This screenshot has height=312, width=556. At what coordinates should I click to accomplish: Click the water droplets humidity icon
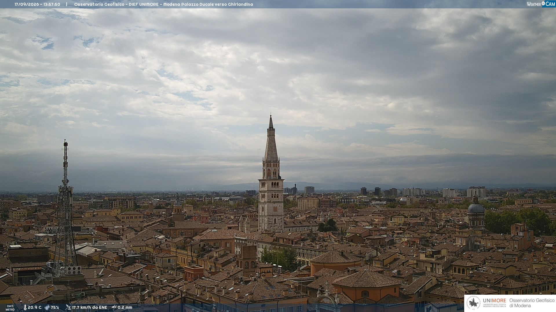[47, 308]
